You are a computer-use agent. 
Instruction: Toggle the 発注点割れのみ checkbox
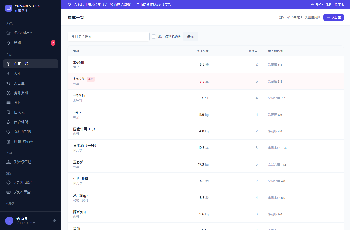(x=154, y=37)
